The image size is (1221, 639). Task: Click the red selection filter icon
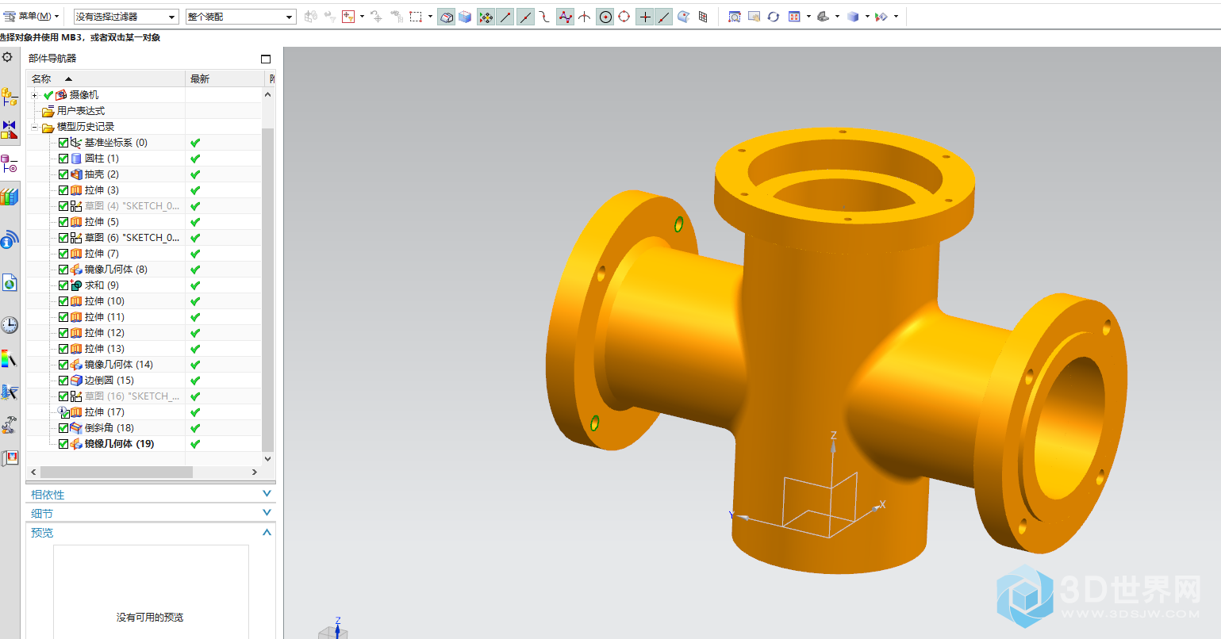pyautogui.click(x=348, y=16)
